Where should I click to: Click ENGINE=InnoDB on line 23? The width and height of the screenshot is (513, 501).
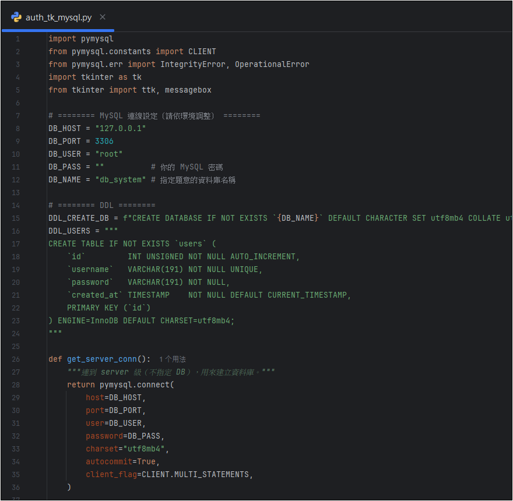(x=88, y=321)
